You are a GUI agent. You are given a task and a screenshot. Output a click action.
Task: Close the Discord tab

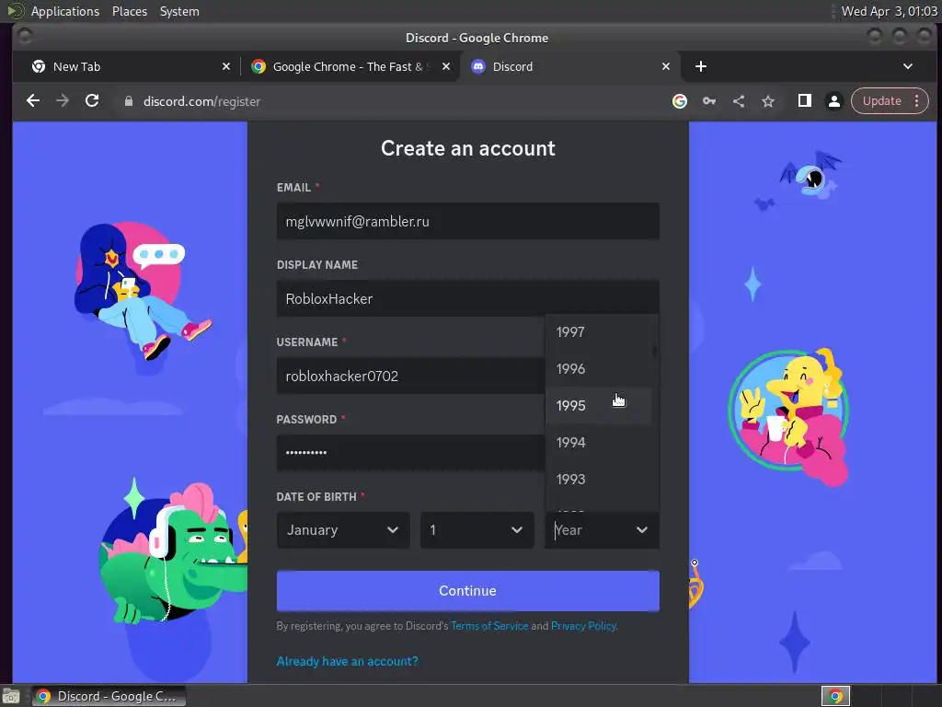point(666,66)
